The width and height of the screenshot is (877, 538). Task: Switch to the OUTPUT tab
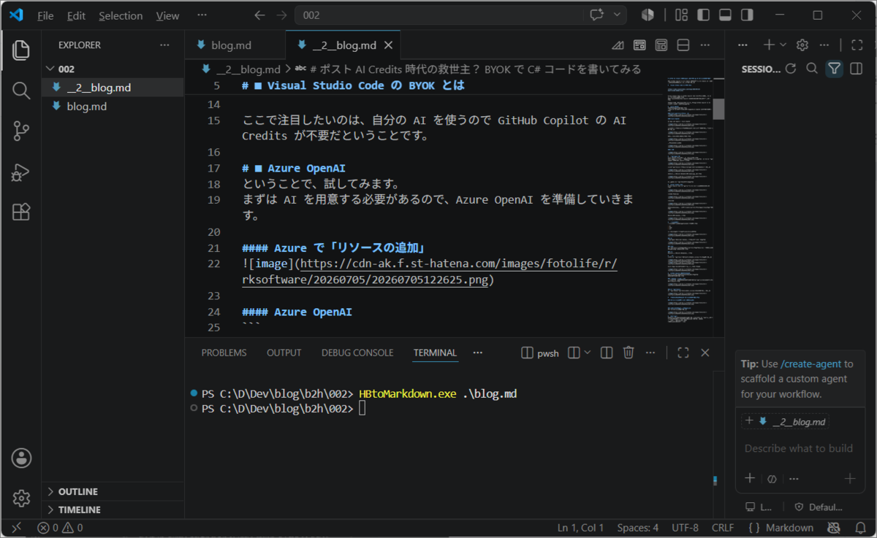pos(284,353)
